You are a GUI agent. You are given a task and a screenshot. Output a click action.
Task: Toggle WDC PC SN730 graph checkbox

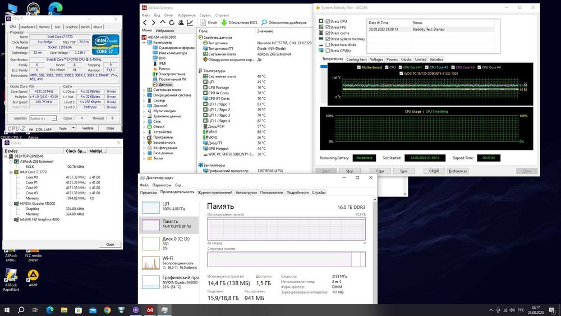401,74
